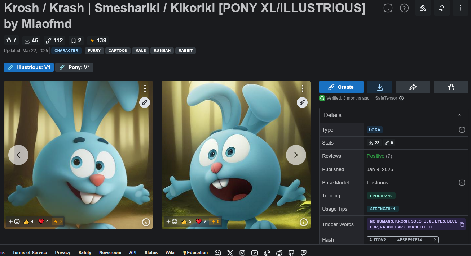The image size is (471, 256).
Task: Open the model's three-dot options menu
Action: pos(460,8)
